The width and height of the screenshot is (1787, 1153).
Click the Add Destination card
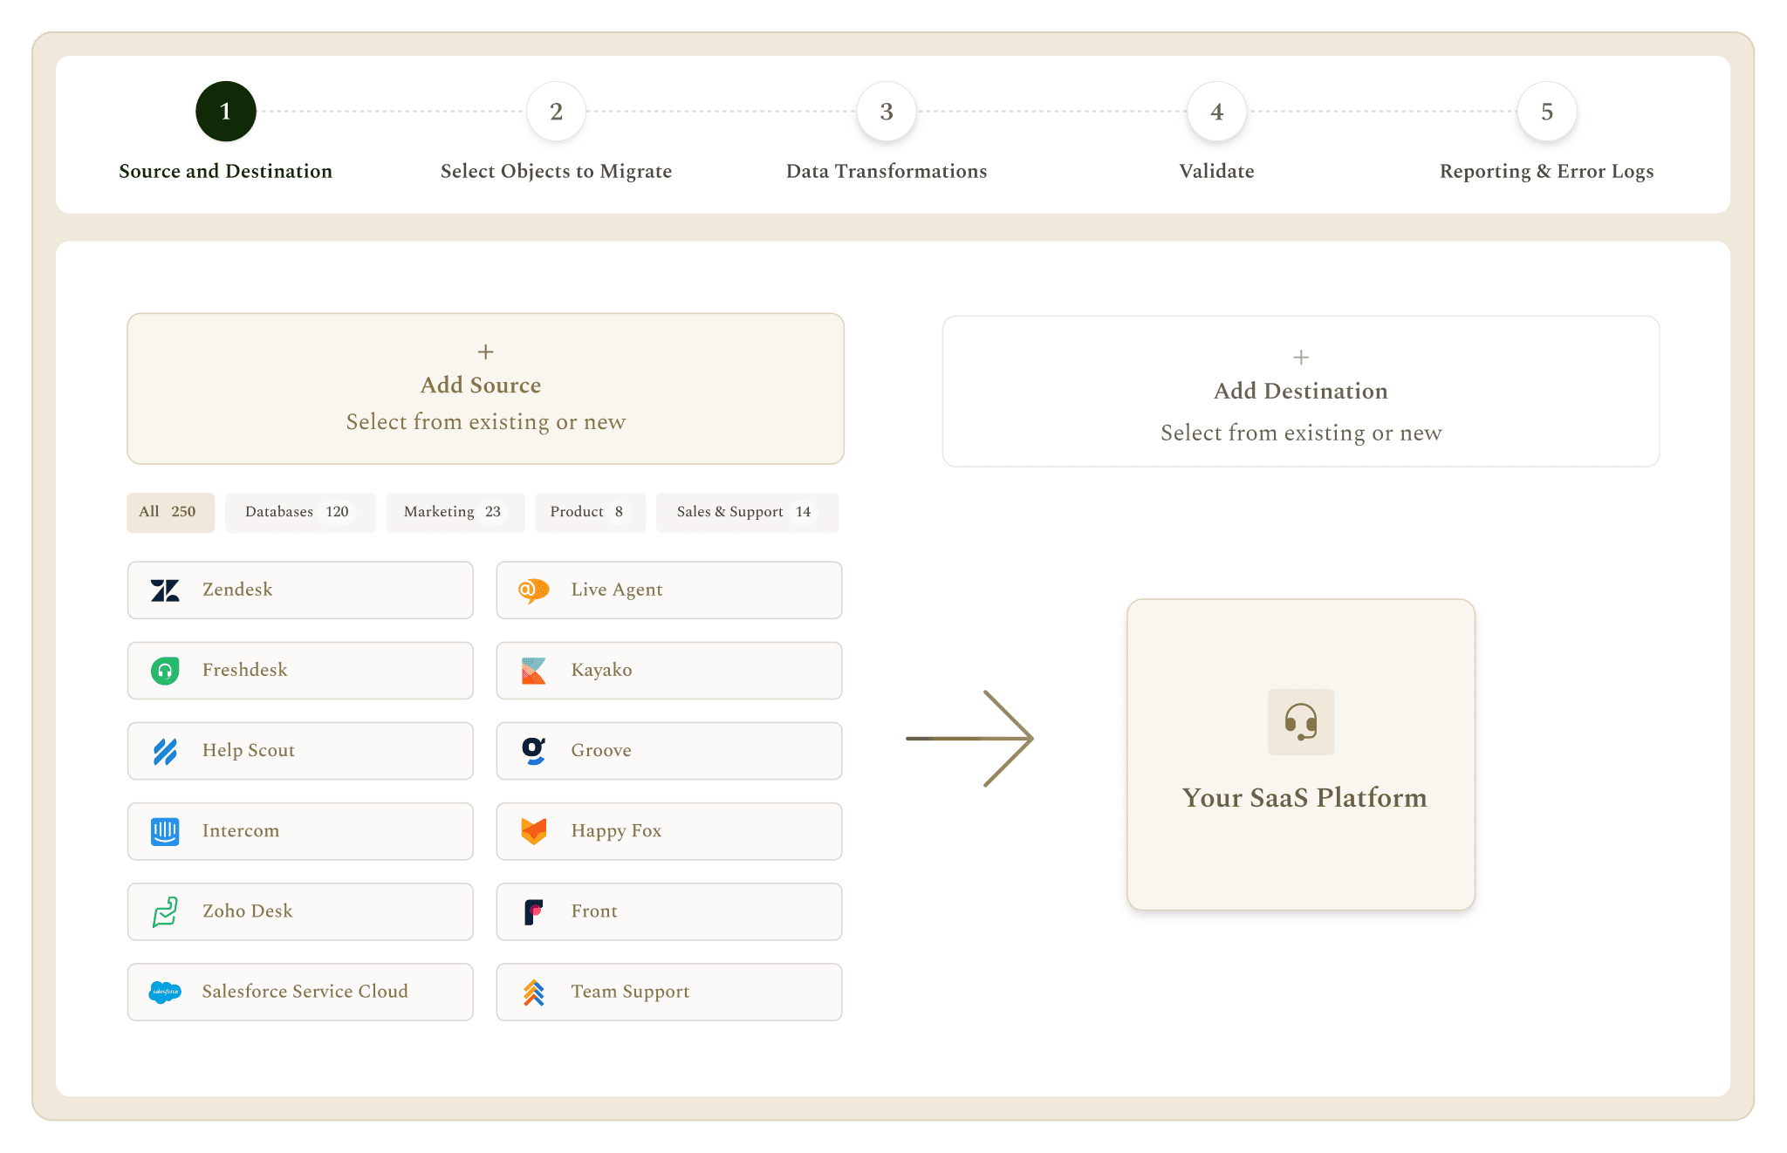click(x=1301, y=392)
